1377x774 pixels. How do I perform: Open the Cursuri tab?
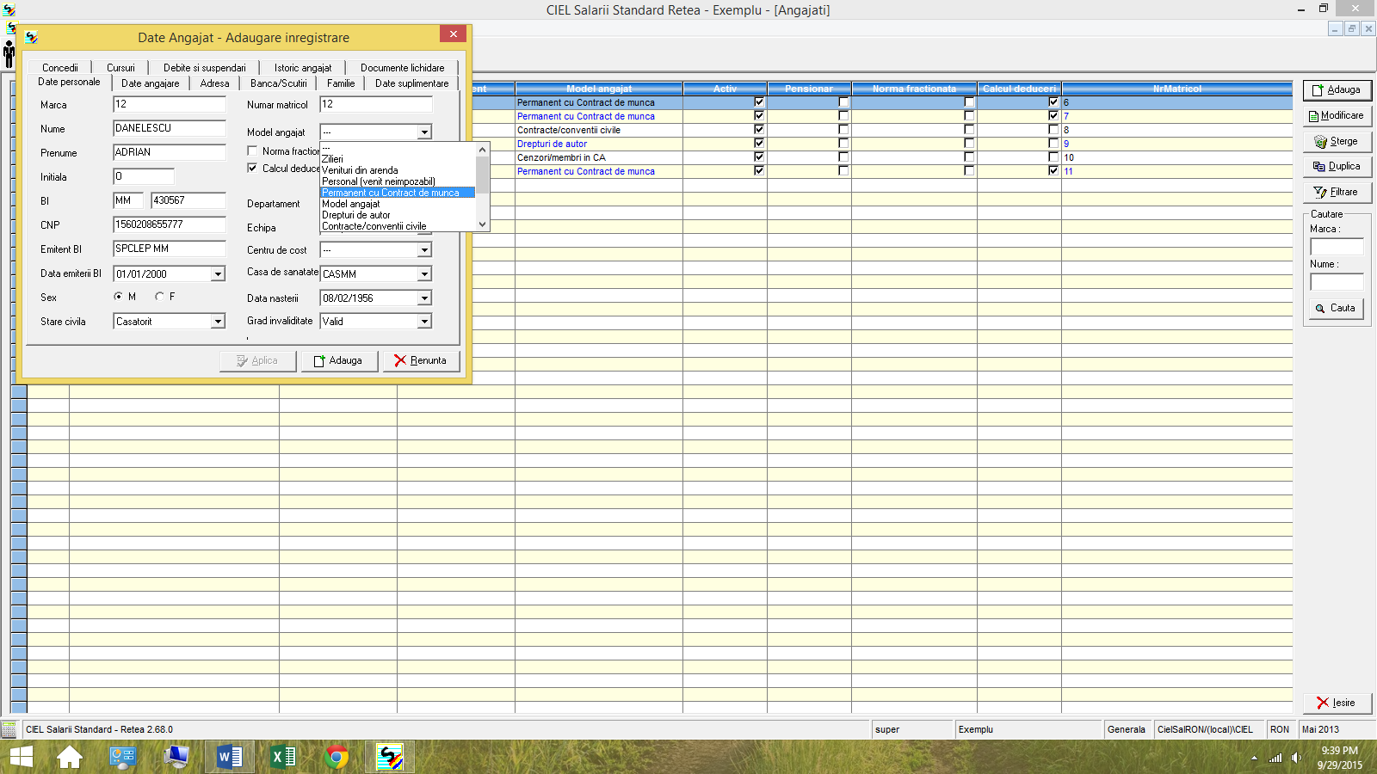120,68
